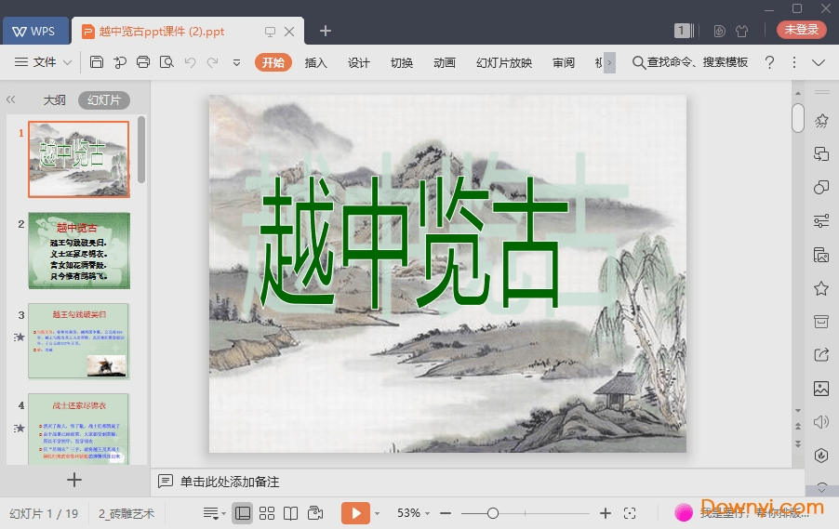Click slide 3 animation star marker
Image resolution: width=839 pixels, height=529 pixels.
click(x=20, y=337)
